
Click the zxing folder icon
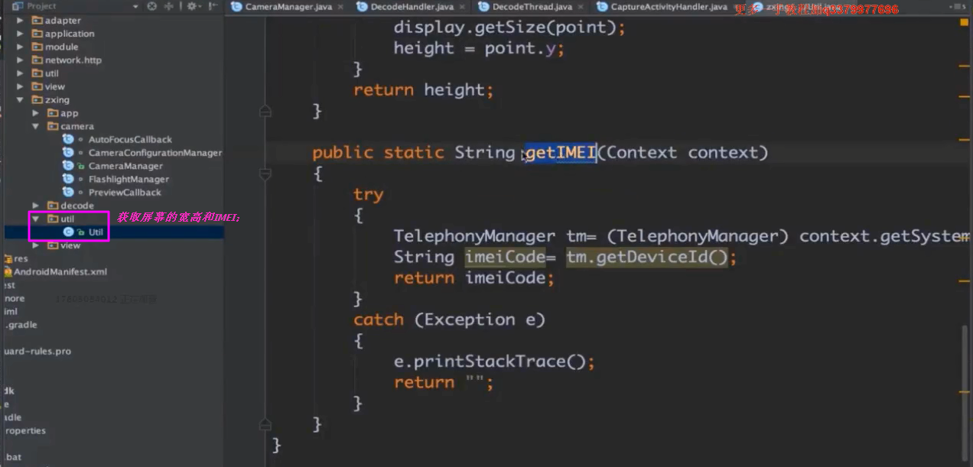tap(37, 99)
